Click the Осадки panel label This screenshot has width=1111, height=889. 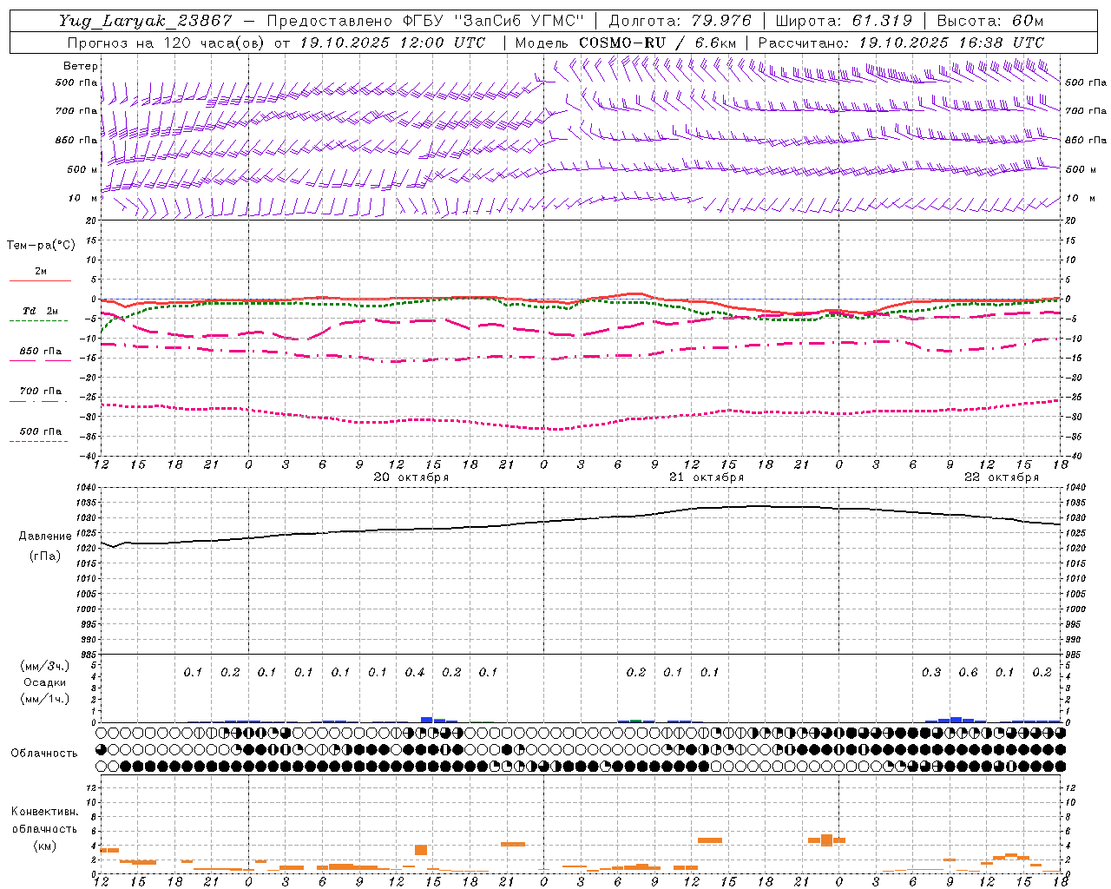click(44, 682)
